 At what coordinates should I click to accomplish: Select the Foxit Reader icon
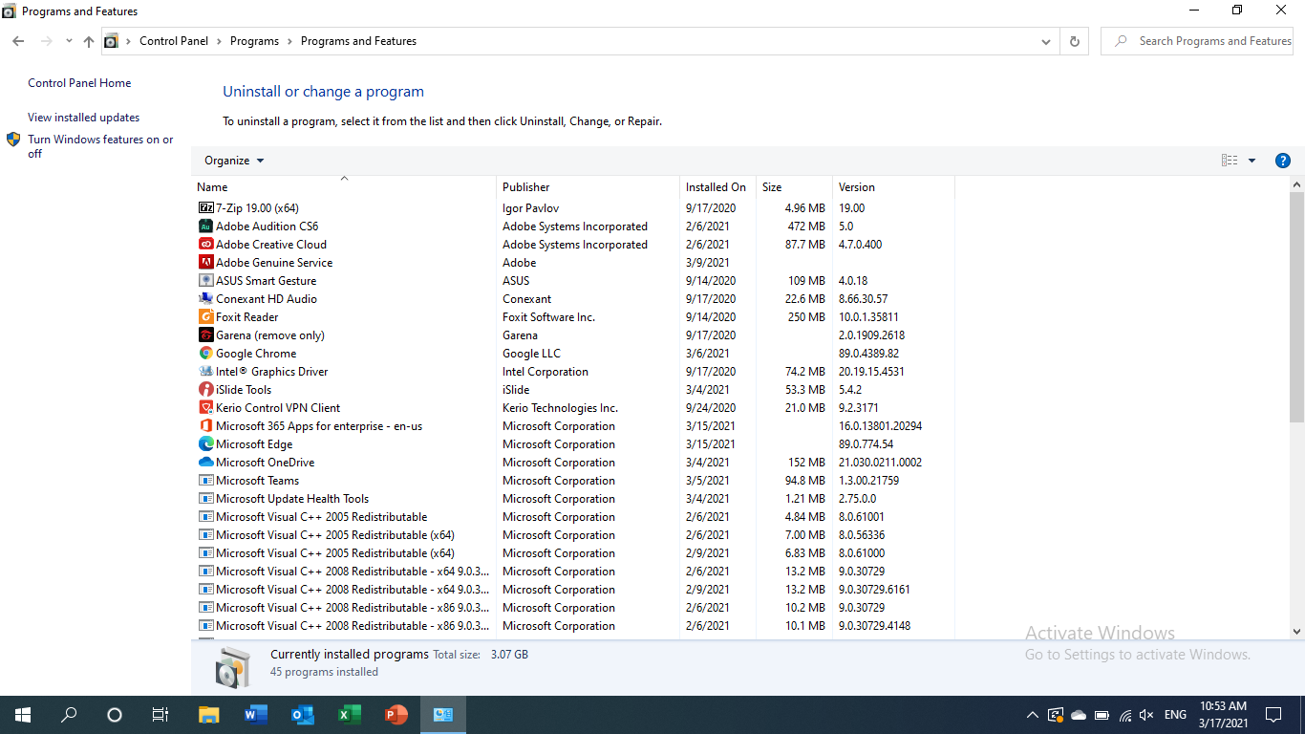[205, 316]
